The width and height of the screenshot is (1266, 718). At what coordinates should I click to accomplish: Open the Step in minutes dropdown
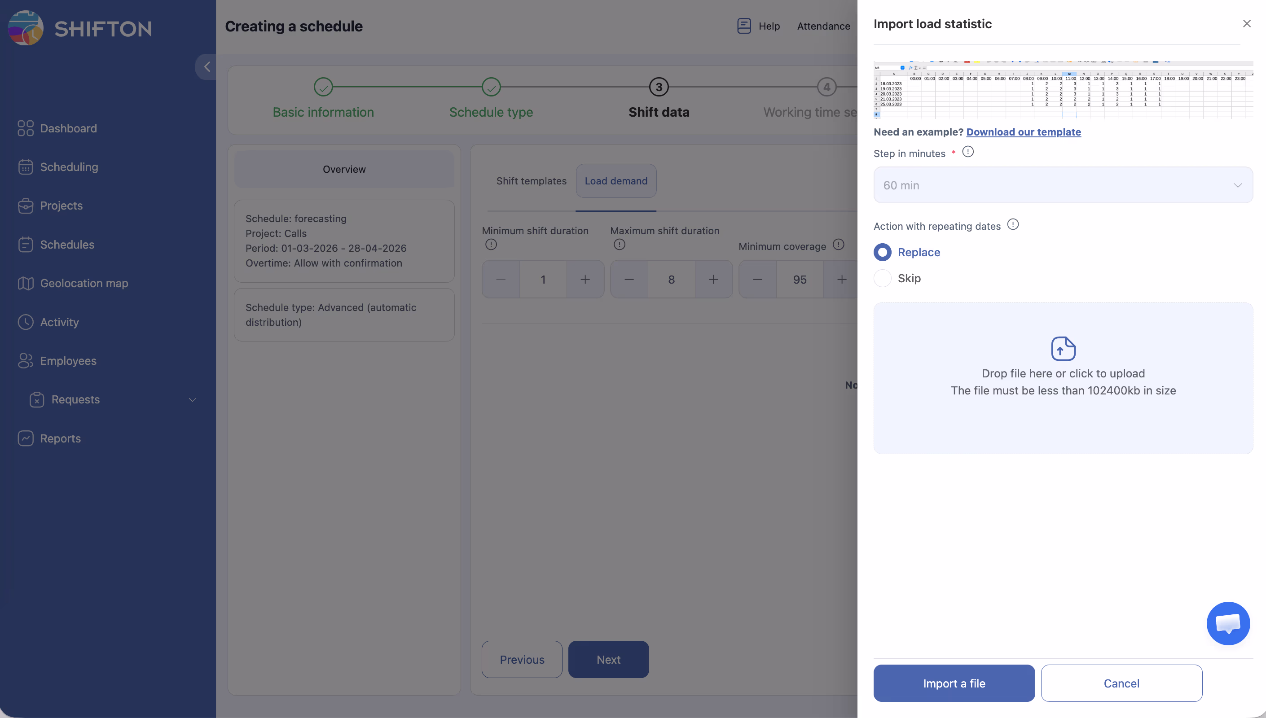1063,185
